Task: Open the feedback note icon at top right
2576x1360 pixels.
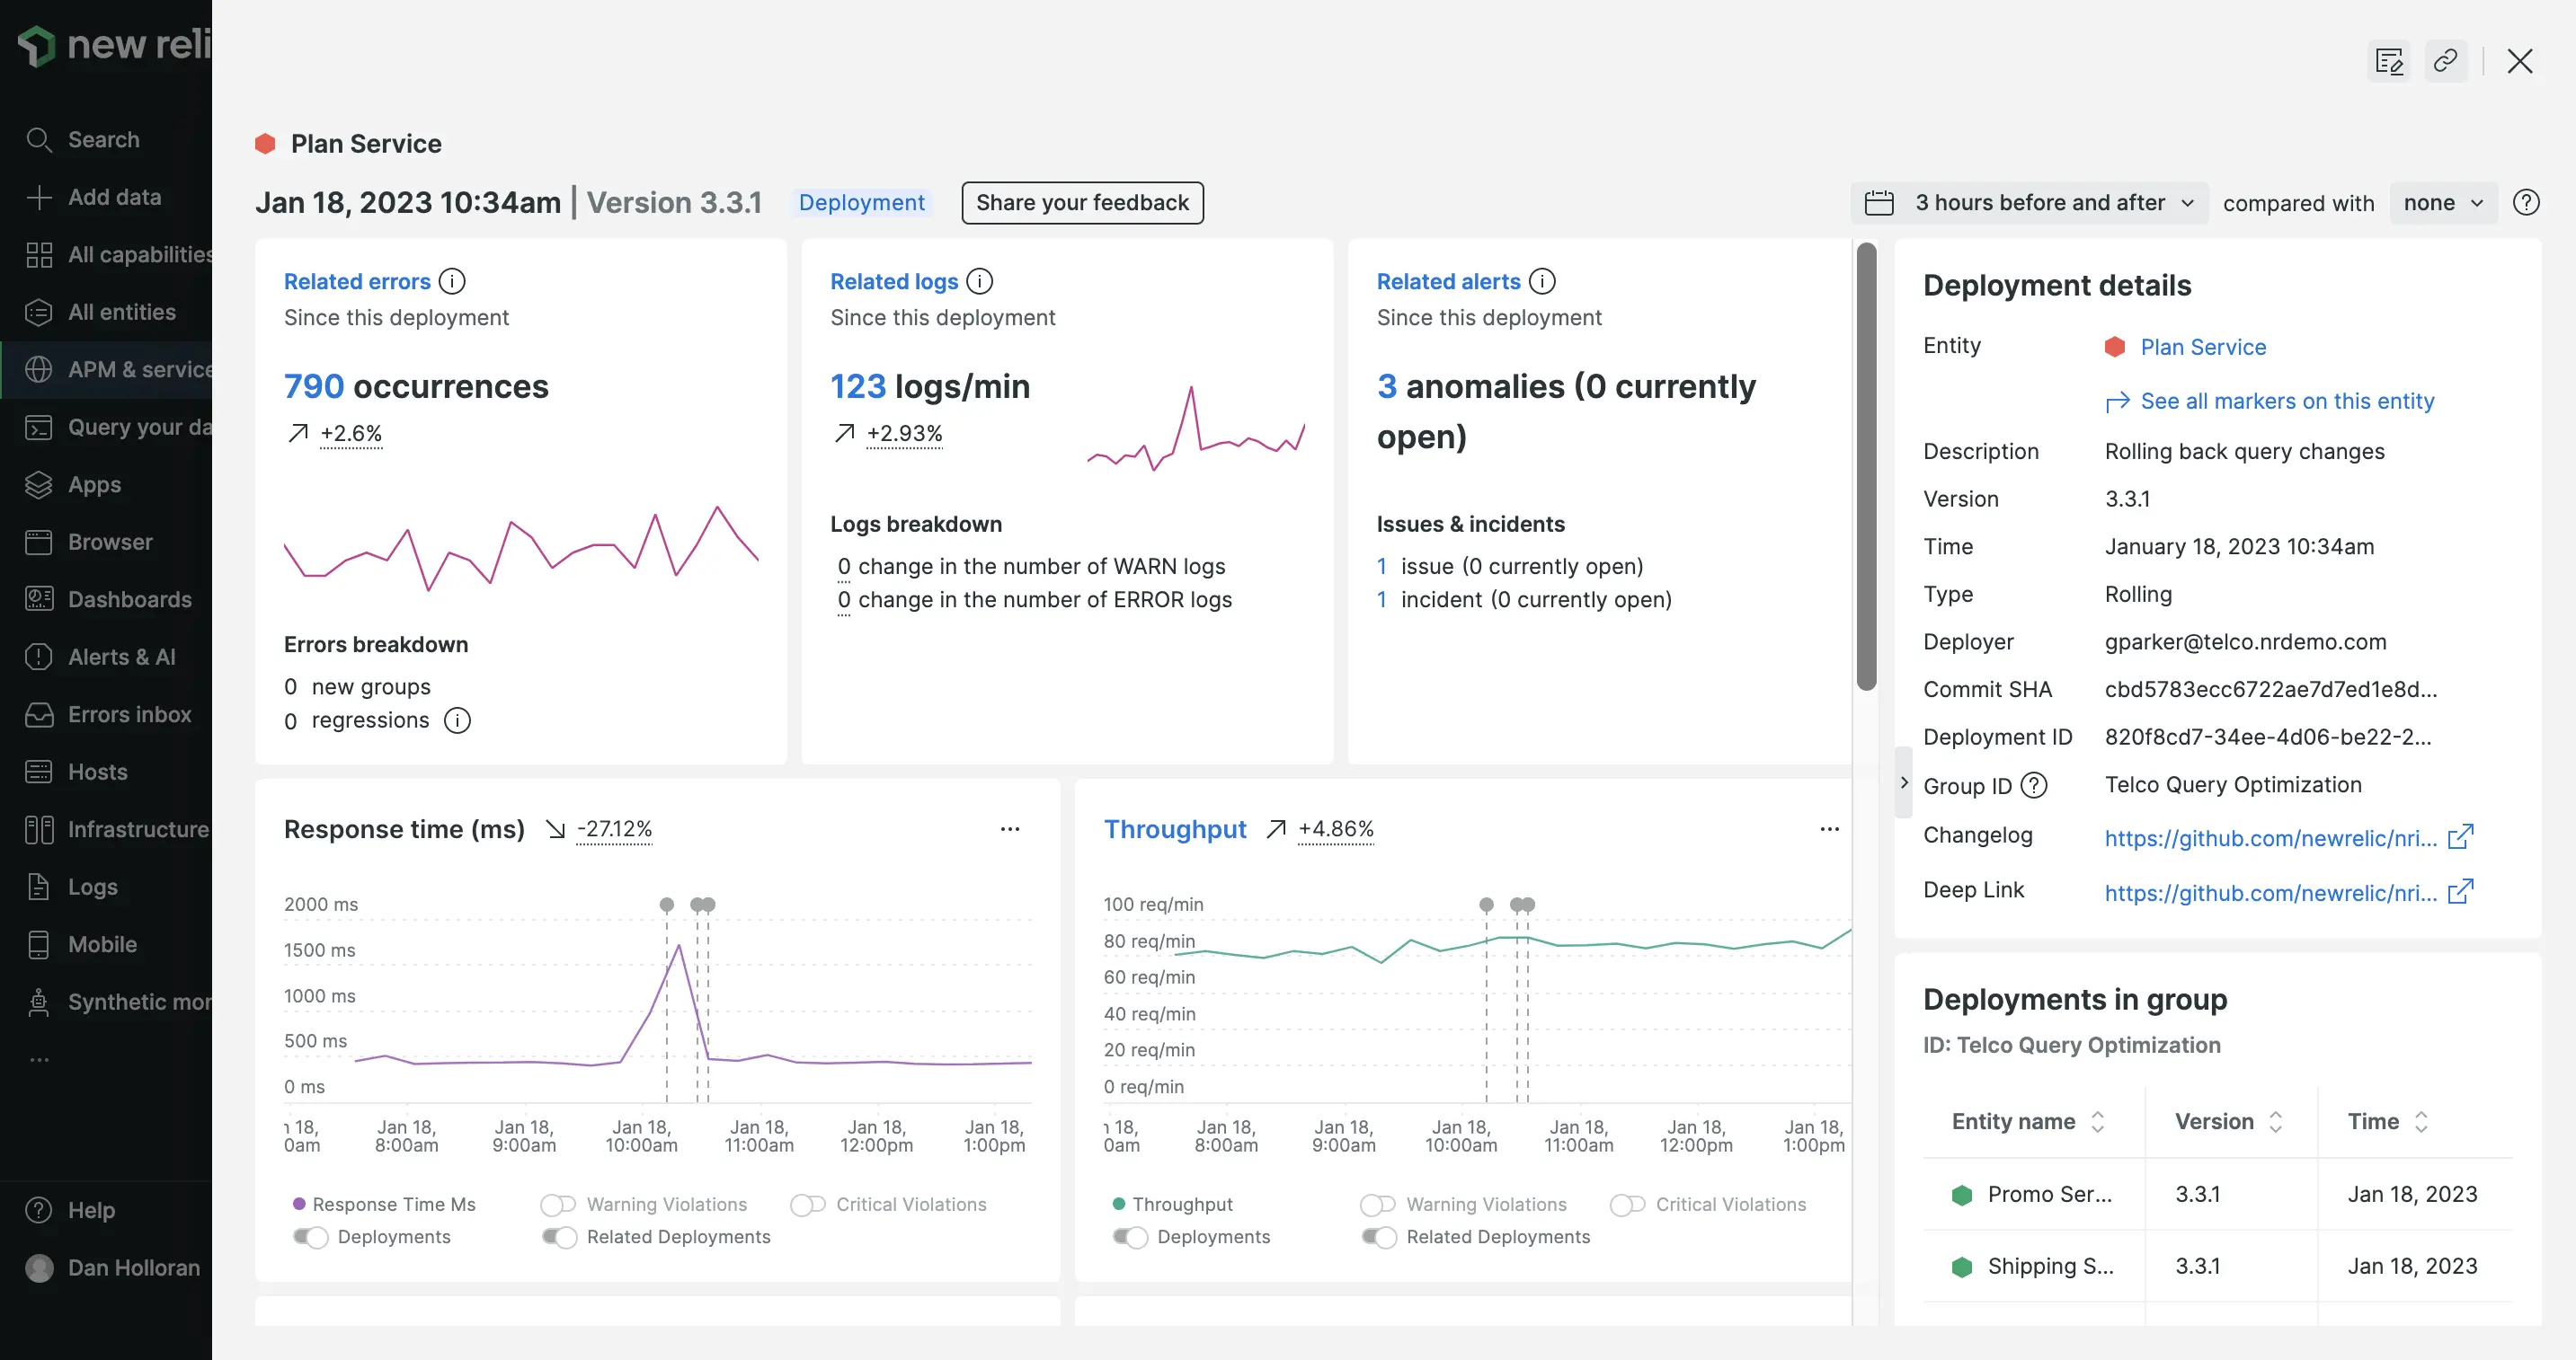Action: (x=2390, y=61)
